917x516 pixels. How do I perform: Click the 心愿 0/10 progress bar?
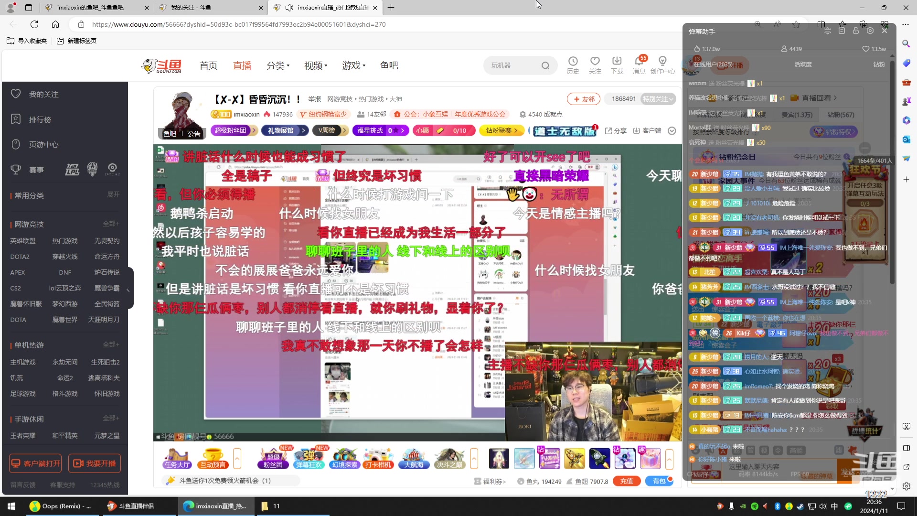(445, 130)
